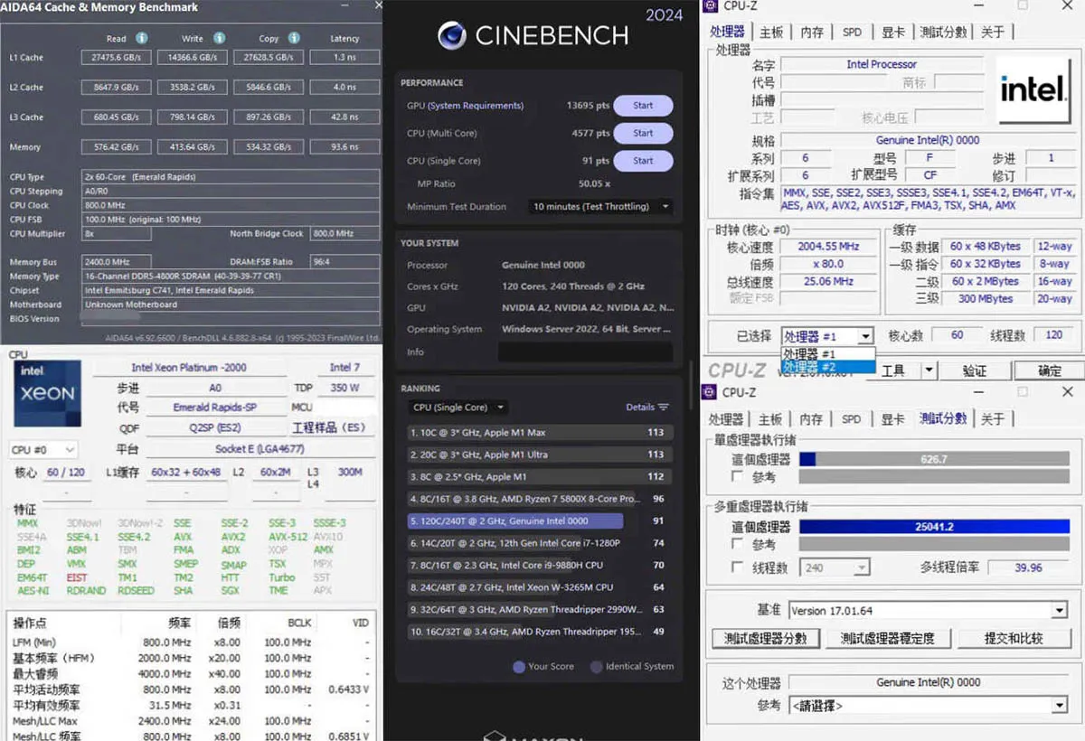Click the multi-thread 25041.2 score bar
1085x741 pixels.
[933, 527]
